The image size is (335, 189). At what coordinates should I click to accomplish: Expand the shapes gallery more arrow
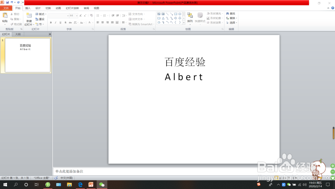[184, 22]
